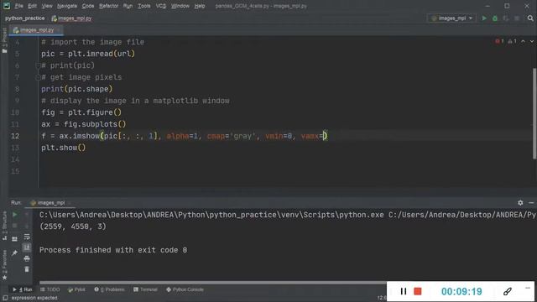Image resolution: width=537 pixels, height=302 pixels.
Task: Open the images_mpl run configuration dropdown
Action: [x=451, y=18]
